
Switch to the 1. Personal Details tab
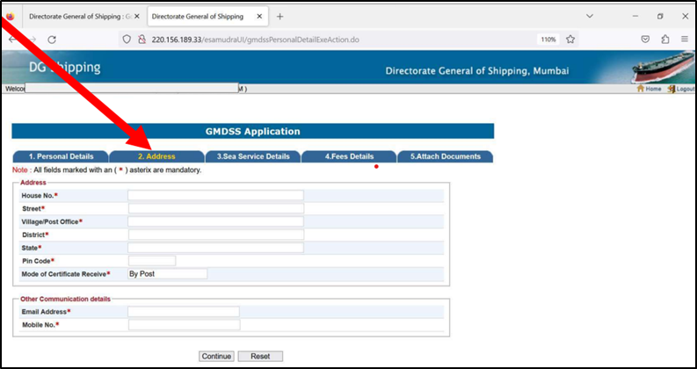coord(61,156)
